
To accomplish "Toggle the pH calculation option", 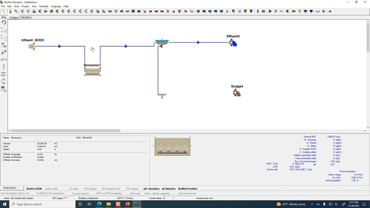I will coord(151,189).
